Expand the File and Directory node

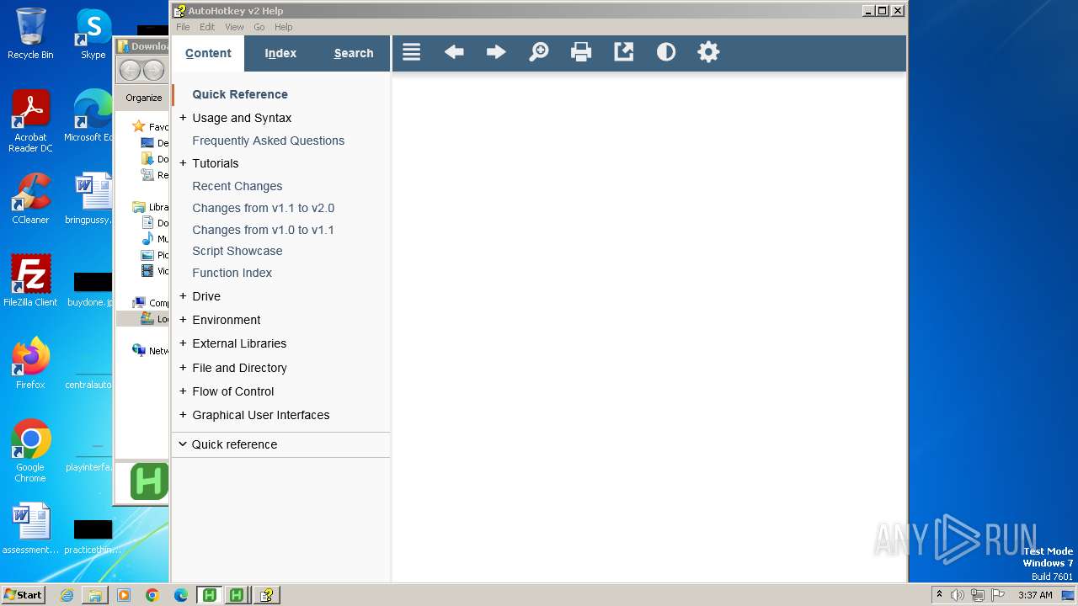[183, 368]
